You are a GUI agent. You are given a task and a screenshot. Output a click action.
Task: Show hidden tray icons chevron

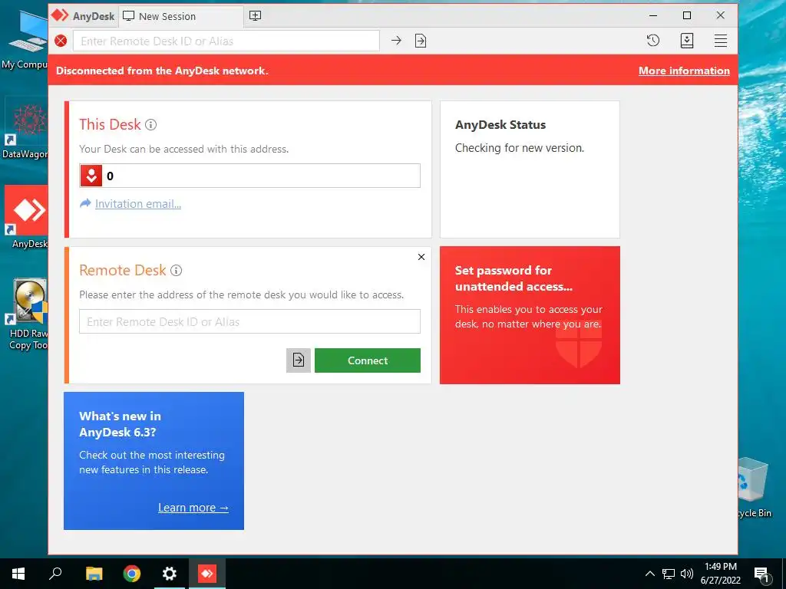pos(649,574)
